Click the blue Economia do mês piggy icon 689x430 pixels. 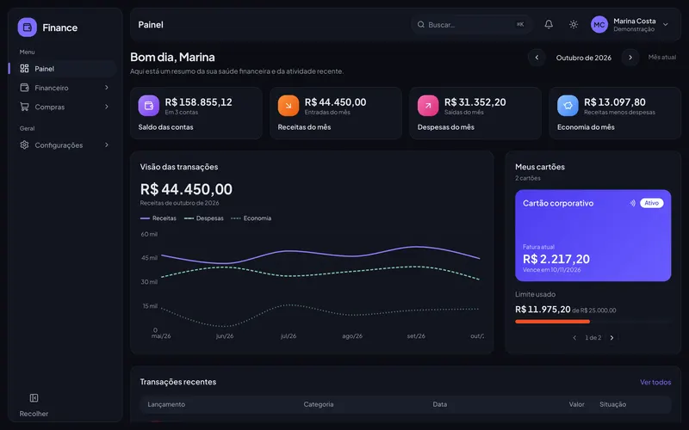point(568,106)
